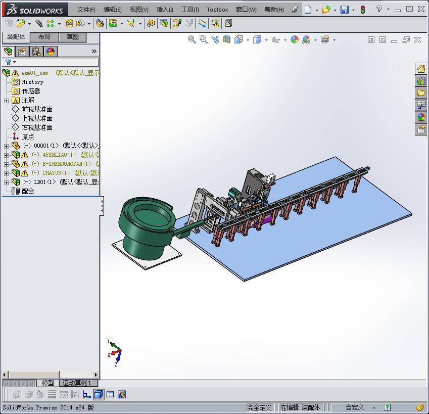Click the SolidWorks Resources home icon
The height and width of the screenshot is (414, 429).
[421, 69]
